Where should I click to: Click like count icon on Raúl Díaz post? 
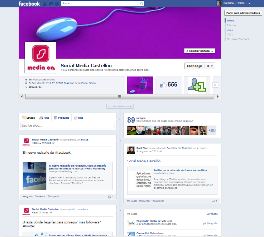pyautogui.click(x=215, y=201)
